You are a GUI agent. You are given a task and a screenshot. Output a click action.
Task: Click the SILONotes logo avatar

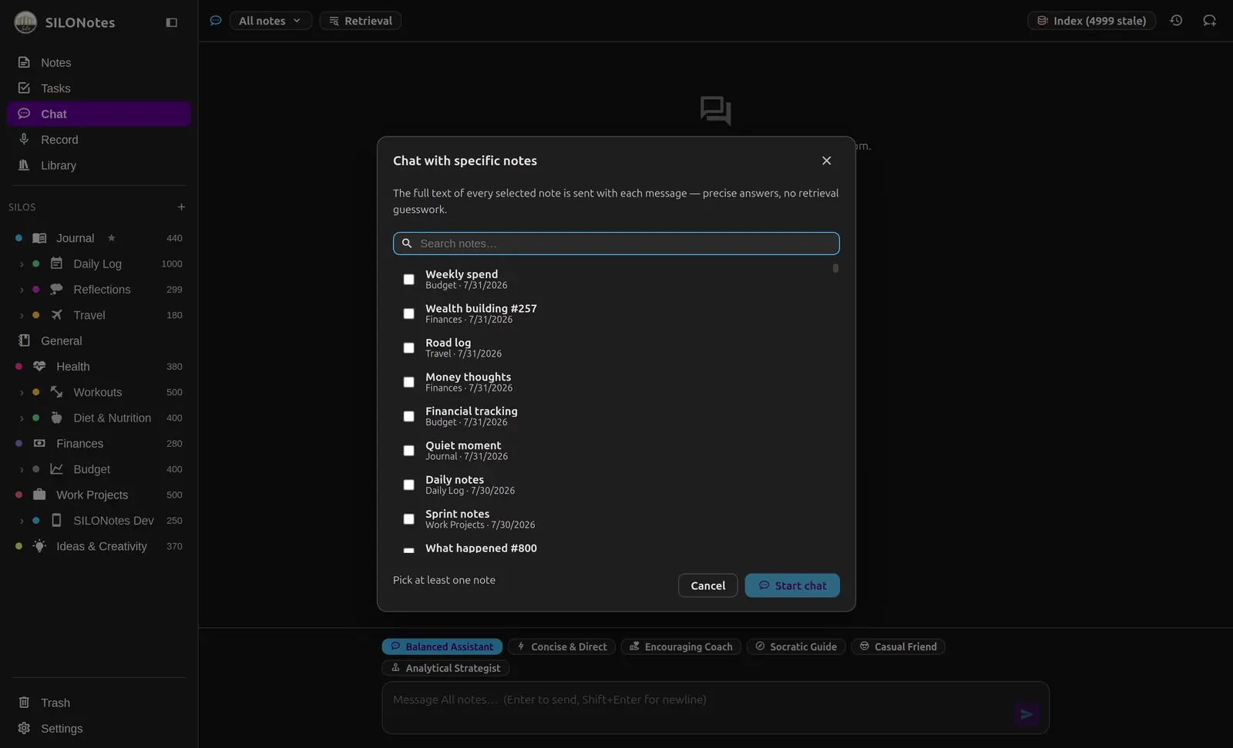[25, 22]
